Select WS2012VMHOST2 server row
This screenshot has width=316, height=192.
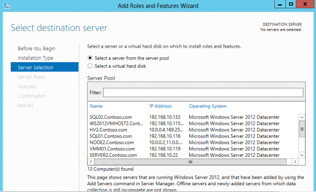coord(193,123)
